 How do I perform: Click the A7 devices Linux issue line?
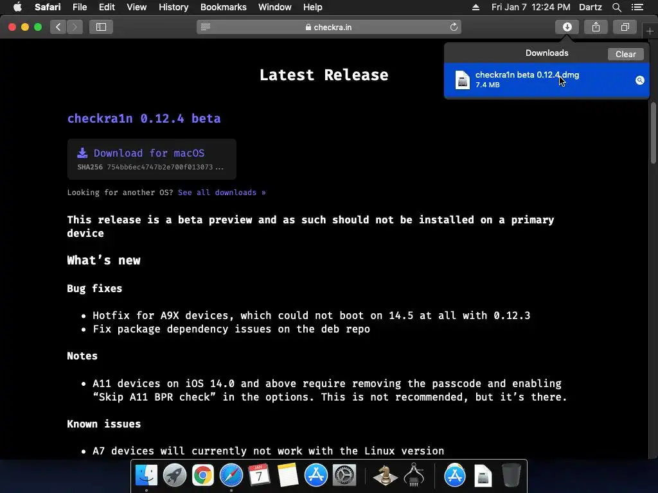pos(268,451)
